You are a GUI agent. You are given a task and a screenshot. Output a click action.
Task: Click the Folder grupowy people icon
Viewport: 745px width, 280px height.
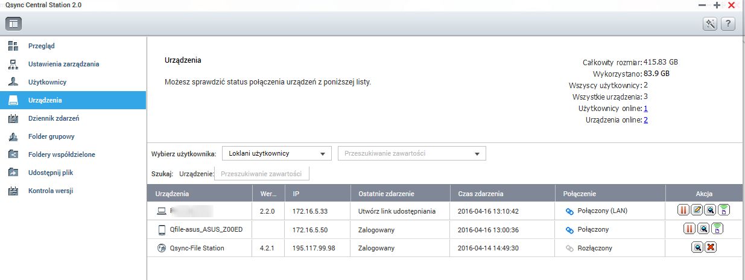[x=13, y=136]
